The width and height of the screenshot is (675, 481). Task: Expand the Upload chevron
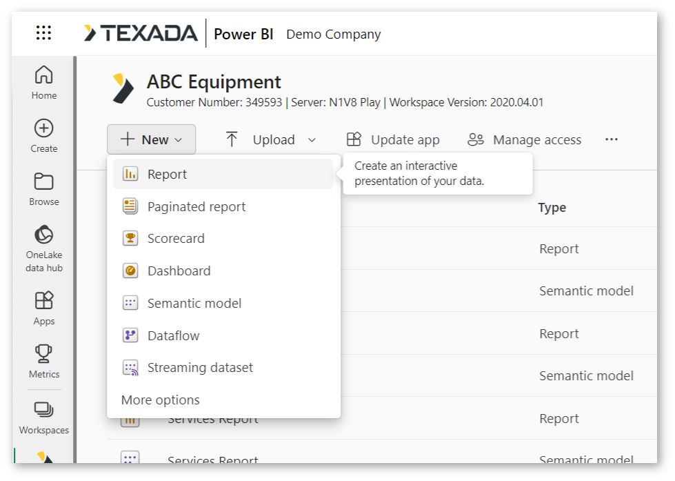click(312, 139)
